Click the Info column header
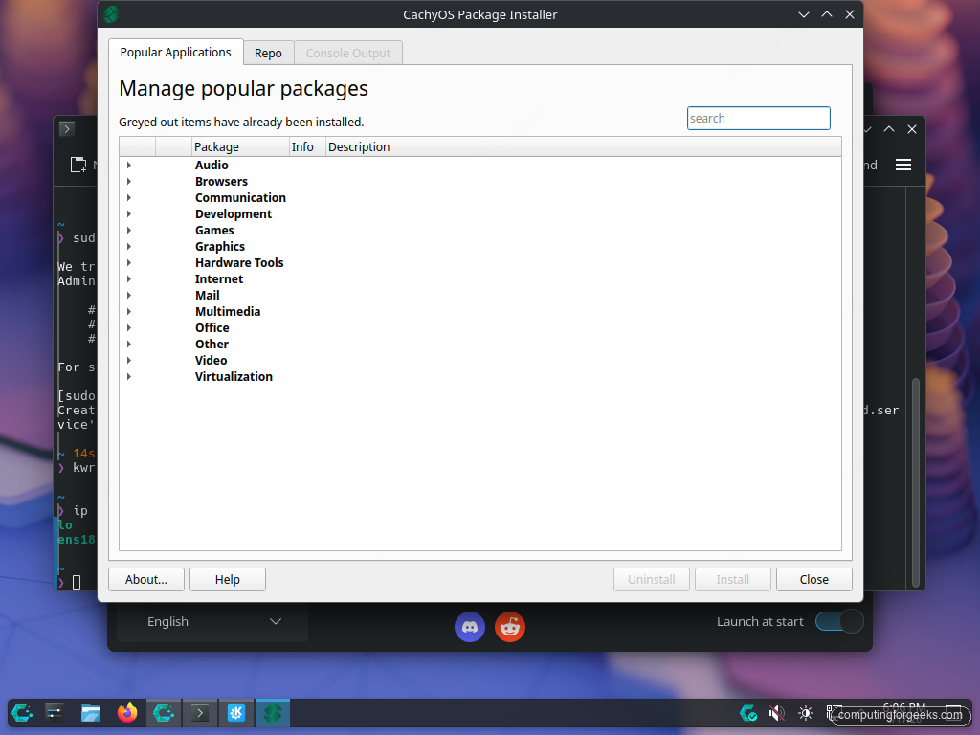 pos(307,146)
